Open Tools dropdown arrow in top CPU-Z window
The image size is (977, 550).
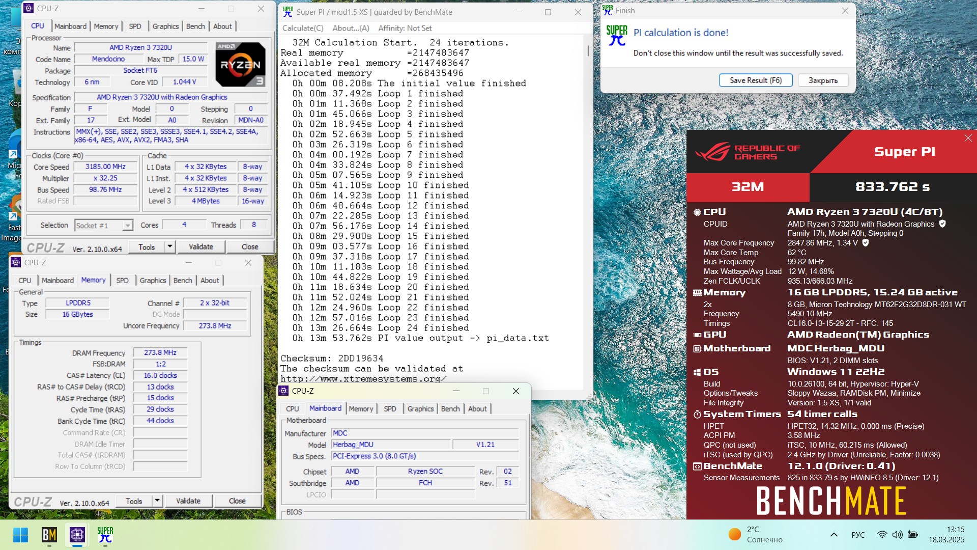point(170,247)
